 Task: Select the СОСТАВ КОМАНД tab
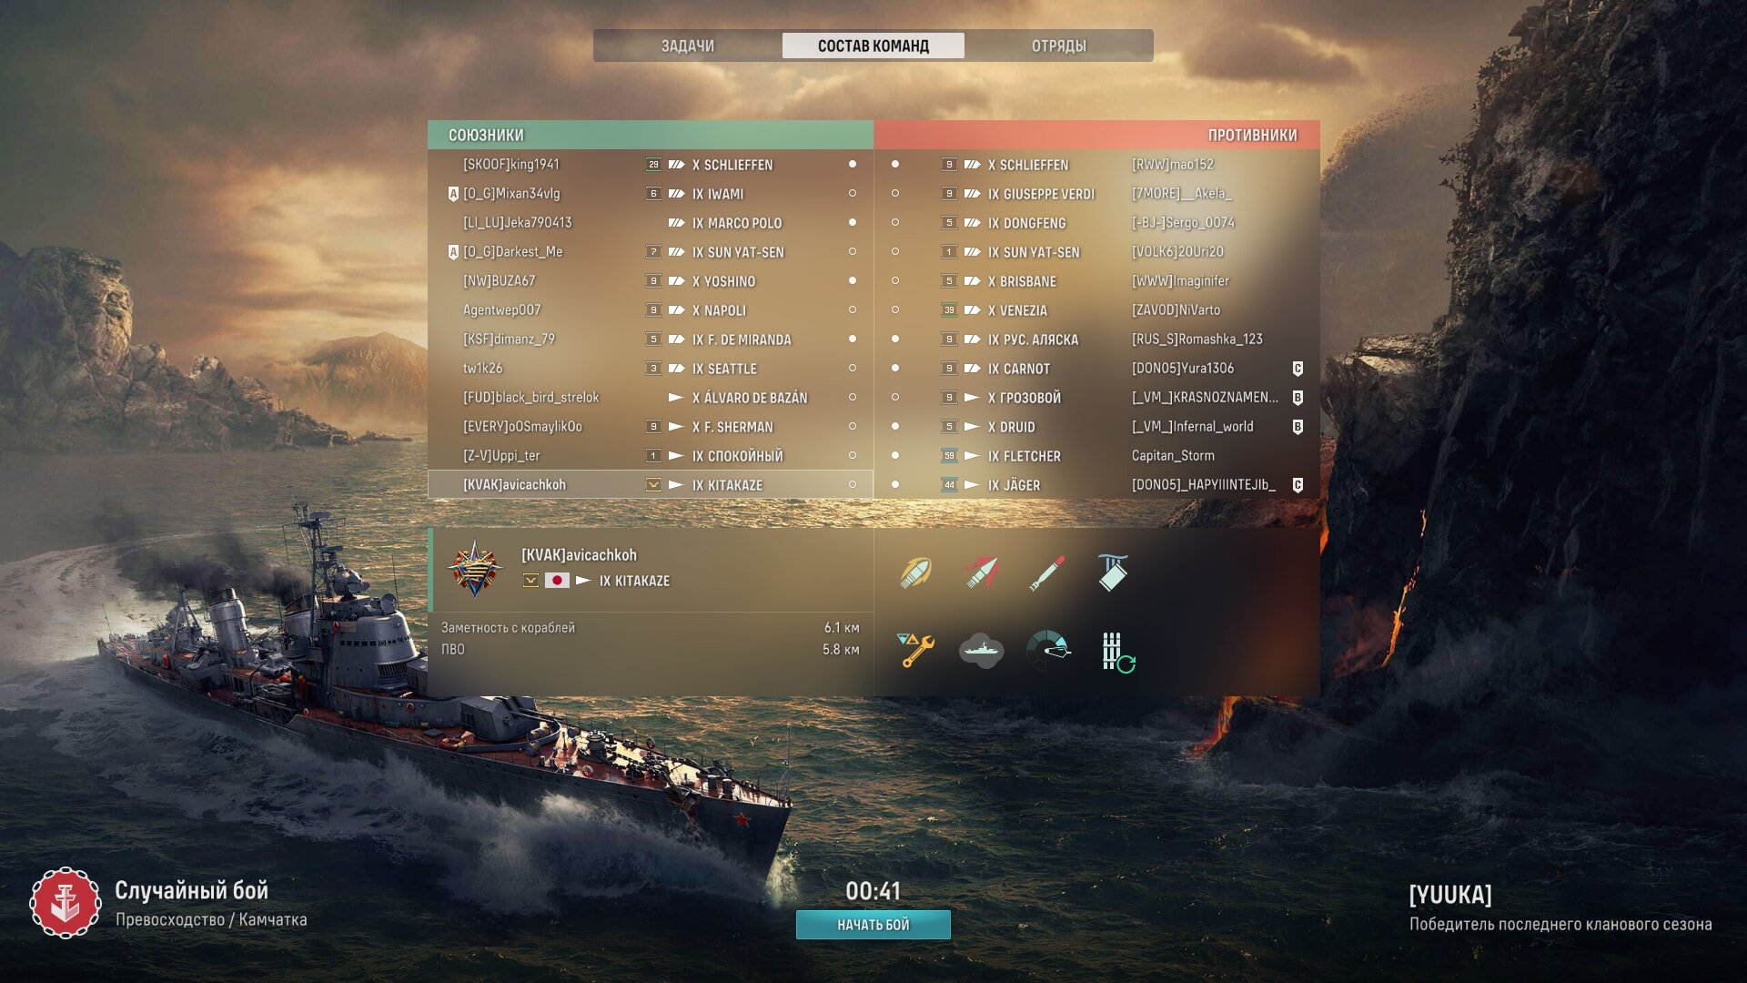point(873,46)
